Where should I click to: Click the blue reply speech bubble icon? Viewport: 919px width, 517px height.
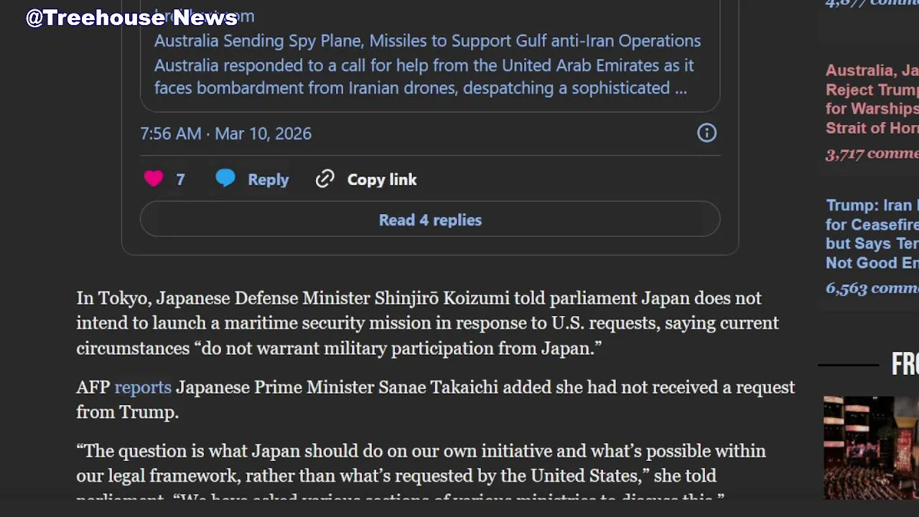(225, 179)
